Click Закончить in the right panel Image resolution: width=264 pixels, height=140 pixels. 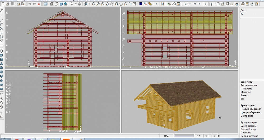(246, 82)
